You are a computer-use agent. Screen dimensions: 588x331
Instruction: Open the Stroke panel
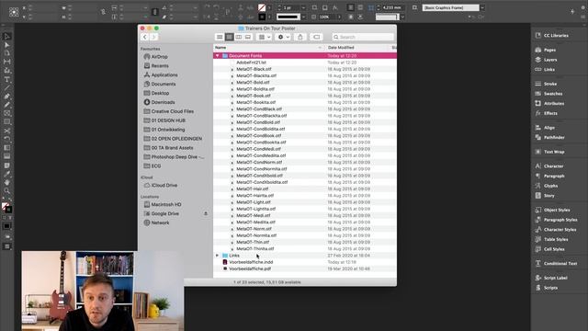pyautogui.click(x=546, y=84)
